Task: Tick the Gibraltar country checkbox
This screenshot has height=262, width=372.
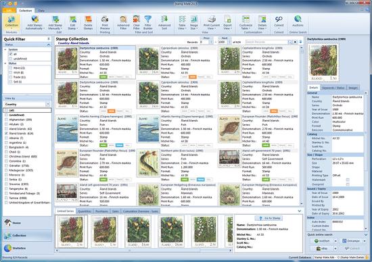Action: coord(6,165)
